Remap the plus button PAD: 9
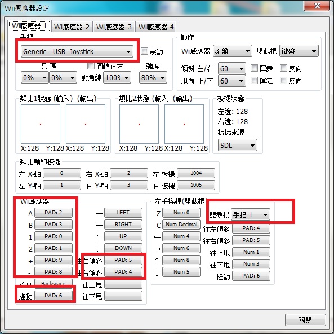 pyautogui.click(x=54, y=260)
